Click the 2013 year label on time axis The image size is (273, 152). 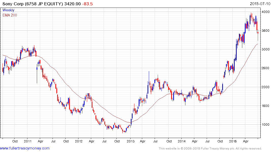pyautogui.click(x=131, y=141)
